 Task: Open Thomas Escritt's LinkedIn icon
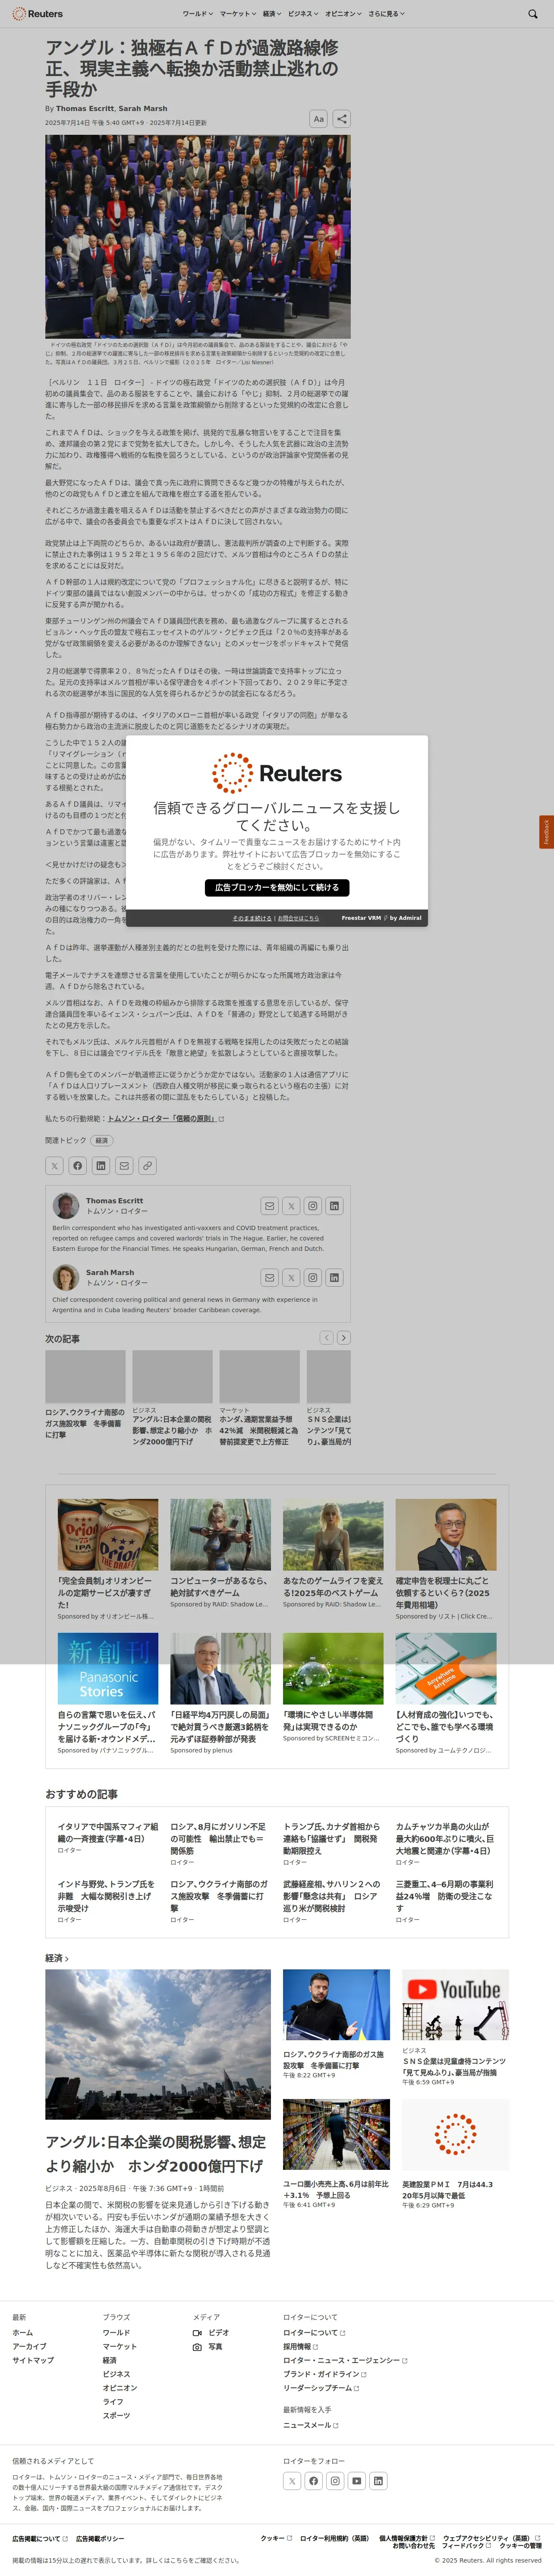[334, 1206]
